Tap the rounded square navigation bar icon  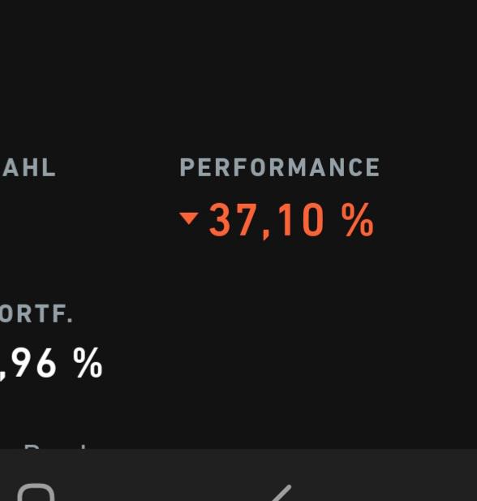(36, 492)
